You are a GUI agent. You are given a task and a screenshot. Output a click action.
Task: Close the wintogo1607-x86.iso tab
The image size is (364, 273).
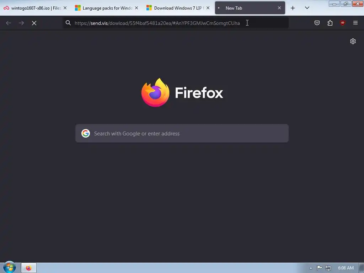coord(65,8)
